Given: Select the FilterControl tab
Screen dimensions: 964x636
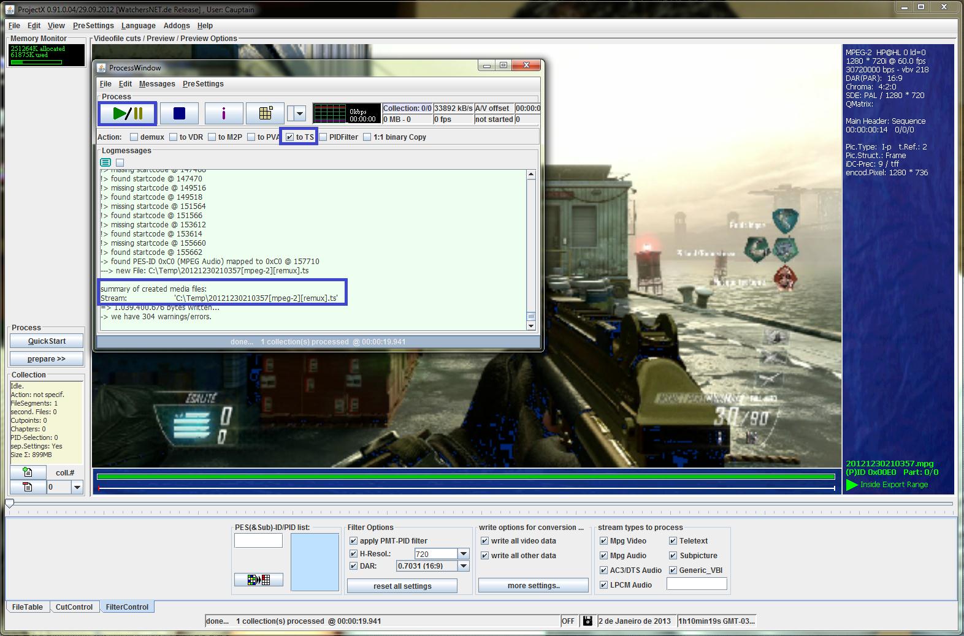Looking at the screenshot, I should pyautogui.click(x=127, y=607).
